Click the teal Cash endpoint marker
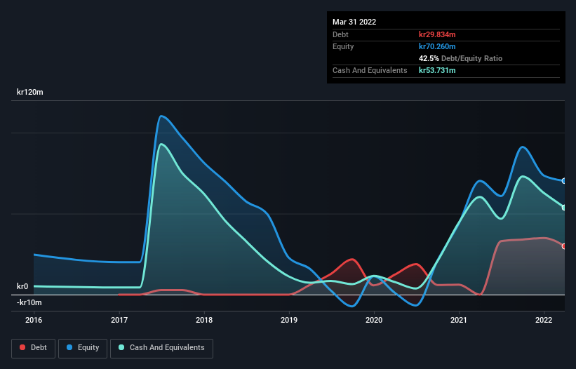 [x=564, y=208]
